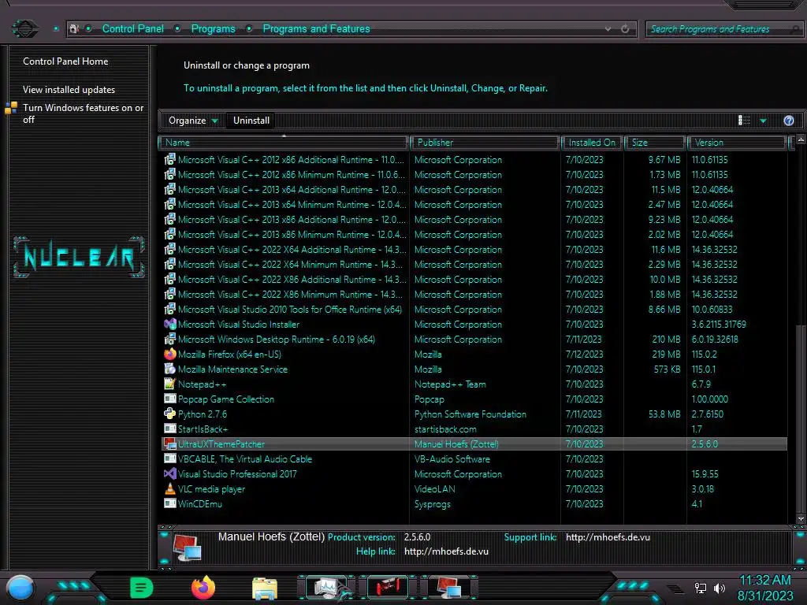The width and height of the screenshot is (807, 605).
Task: Open the green notes app on taskbar
Action: coord(142,588)
